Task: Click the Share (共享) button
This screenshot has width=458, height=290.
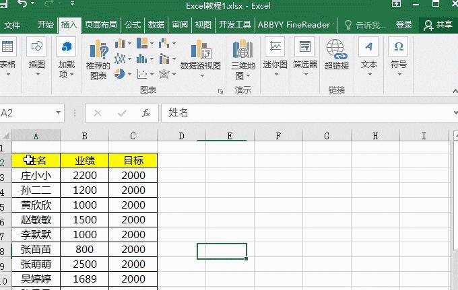Action: tap(438, 25)
